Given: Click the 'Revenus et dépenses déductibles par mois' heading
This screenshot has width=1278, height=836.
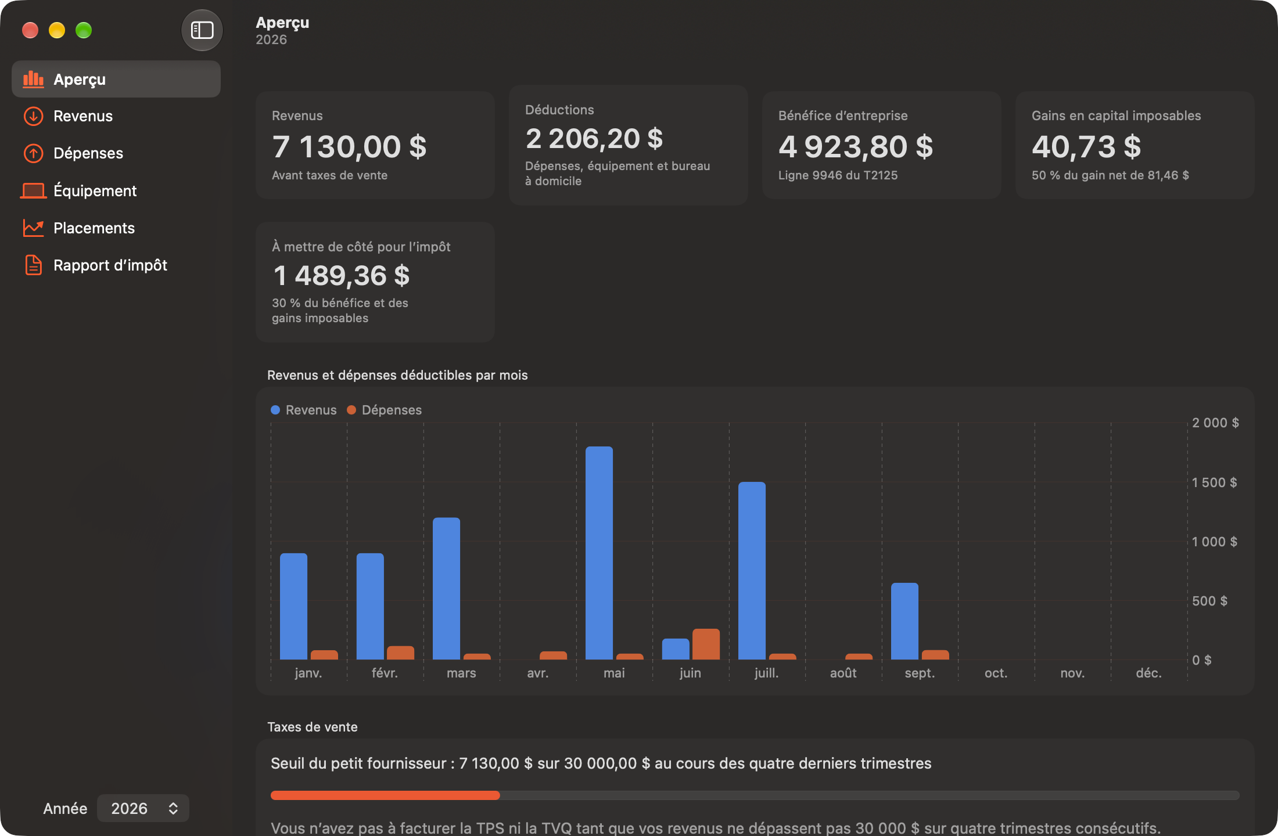Looking at the screenshot, I should [397, 375].
